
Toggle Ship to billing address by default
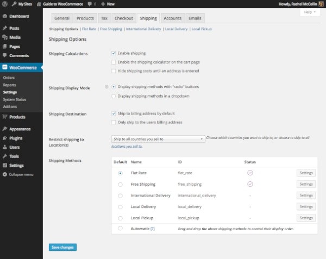114,113
